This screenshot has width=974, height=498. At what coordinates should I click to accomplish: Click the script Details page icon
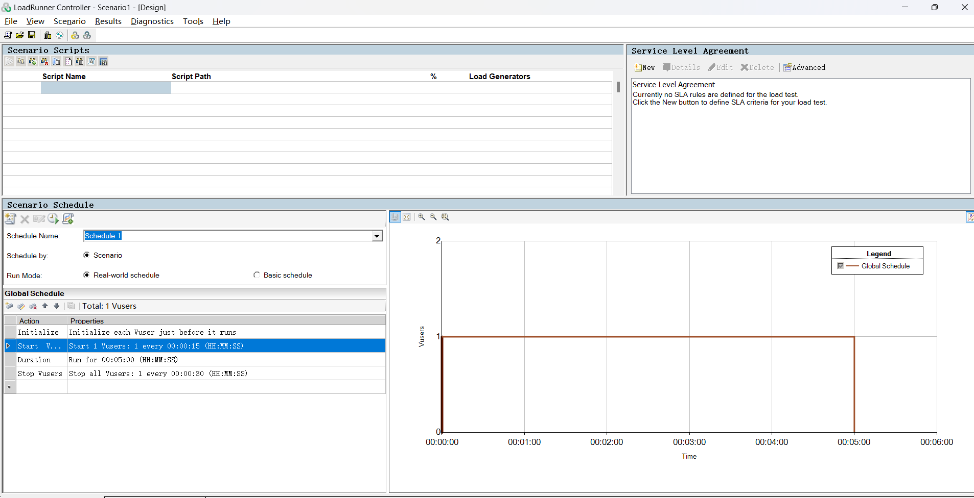pyautogui.click(x=68, y=62)
